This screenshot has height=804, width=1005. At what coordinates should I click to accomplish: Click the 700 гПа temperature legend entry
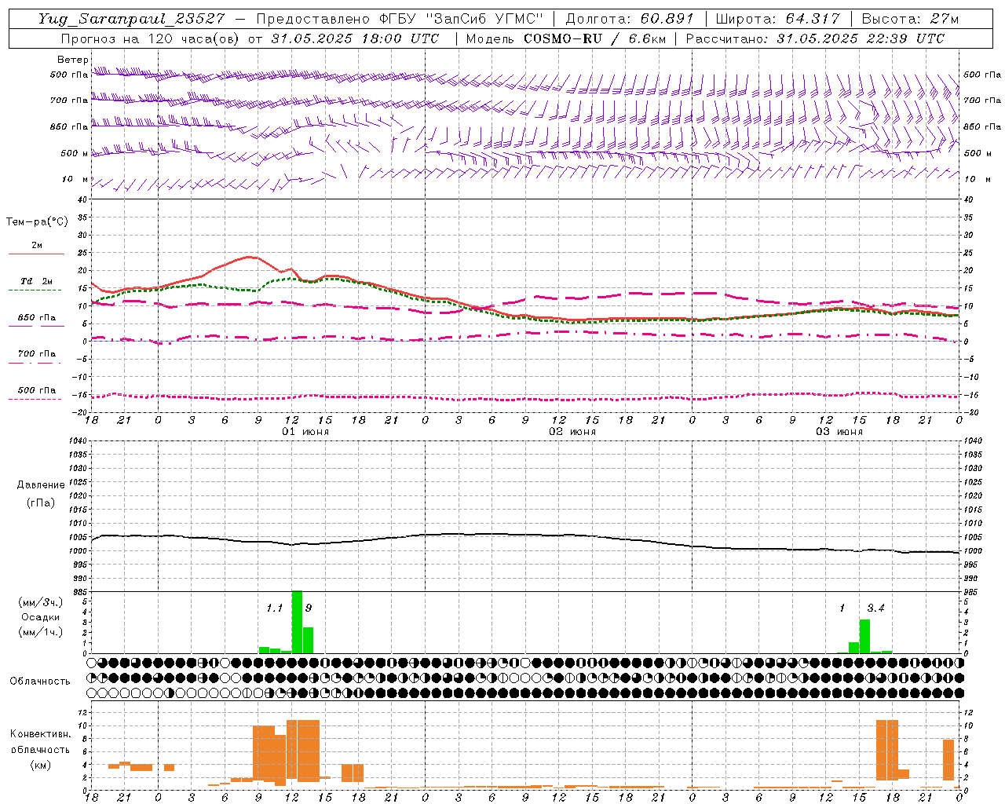(x=36, y=353)
